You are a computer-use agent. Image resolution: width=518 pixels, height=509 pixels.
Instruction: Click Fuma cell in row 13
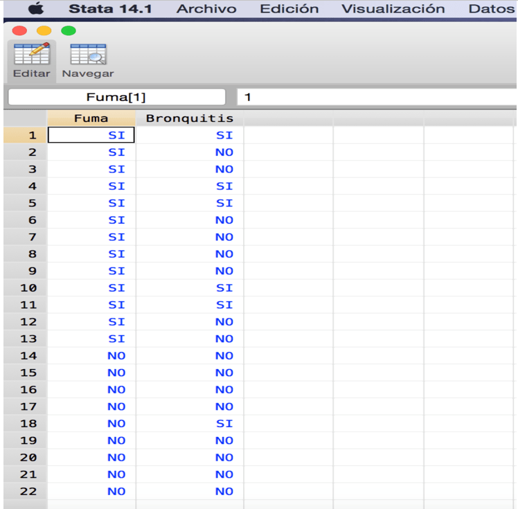91,339
